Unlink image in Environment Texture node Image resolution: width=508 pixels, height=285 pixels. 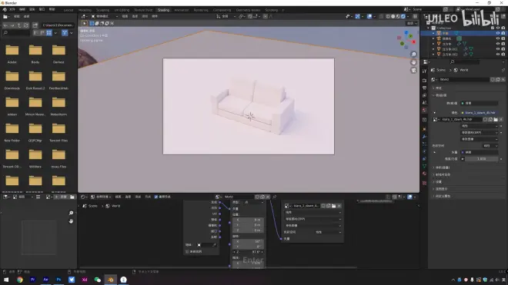click(x=339, y=206)
